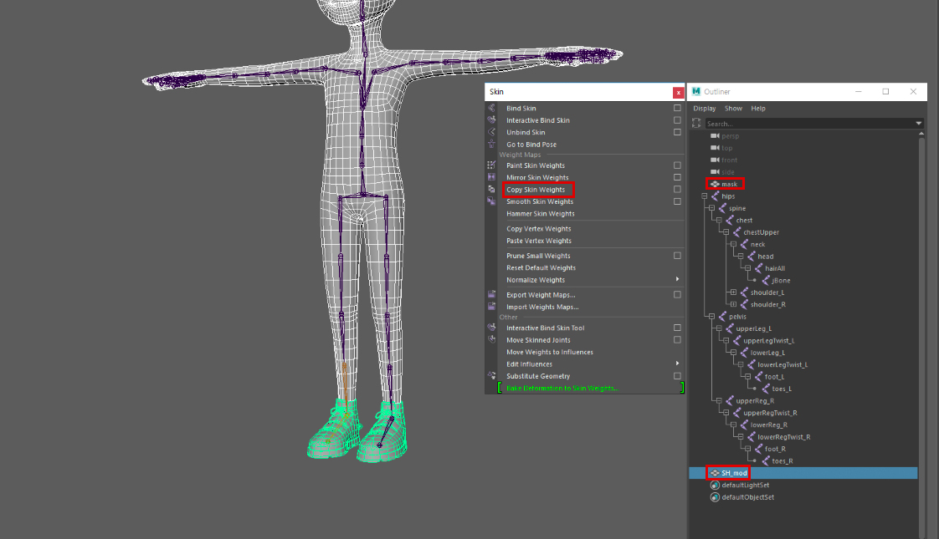
Task: Click the Go to Bind Pose icon
Action: pyautogui.click(x=490, y=145)
